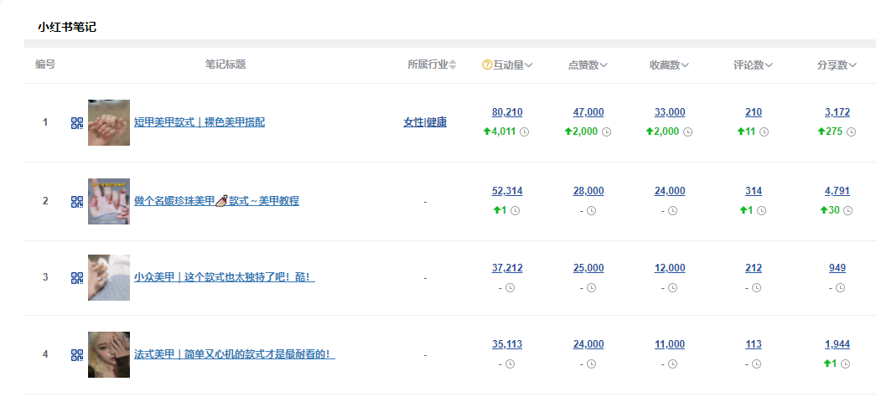
Task: Click clock icon under 25,000 likes
Action: (592, 287)
